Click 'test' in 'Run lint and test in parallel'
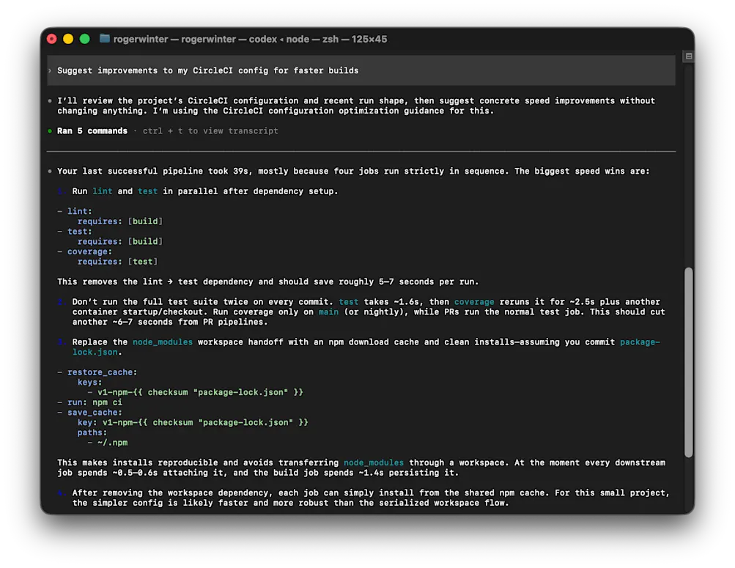The image size is (735, 568). pyautogui.click(x=147, y=192)
